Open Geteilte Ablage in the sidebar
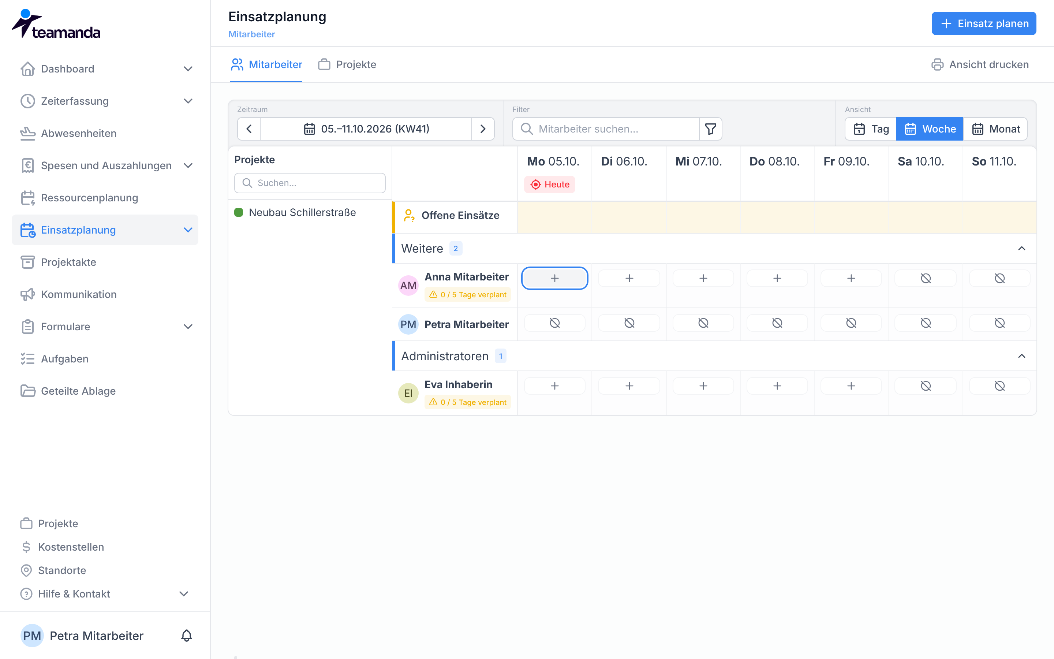1054x659 pixels. tap(105, 391)
